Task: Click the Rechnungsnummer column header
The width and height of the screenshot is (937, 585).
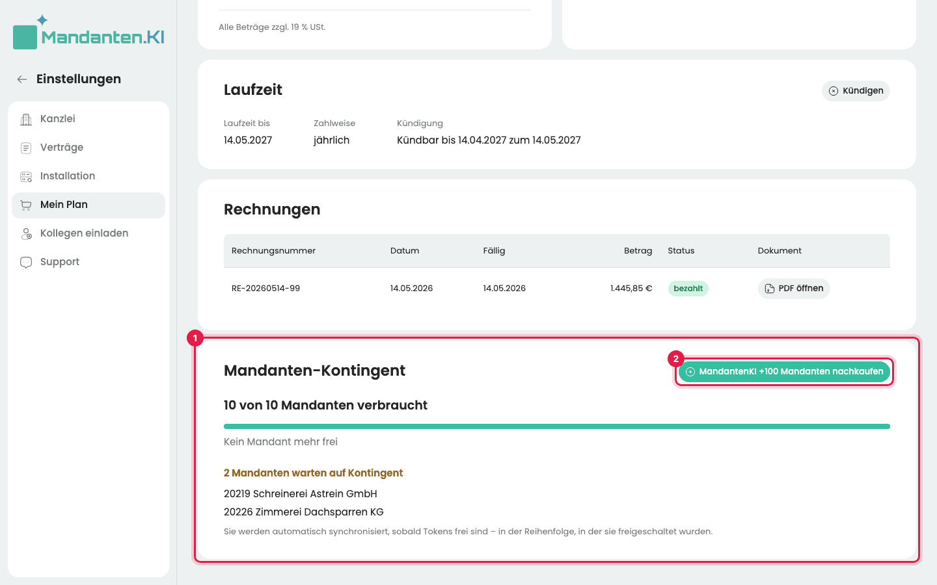Action: coord(273,251)
